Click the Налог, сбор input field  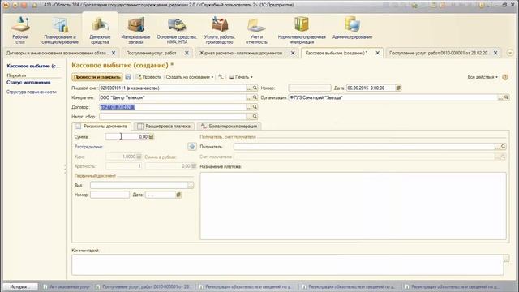(x=173, y=117)
